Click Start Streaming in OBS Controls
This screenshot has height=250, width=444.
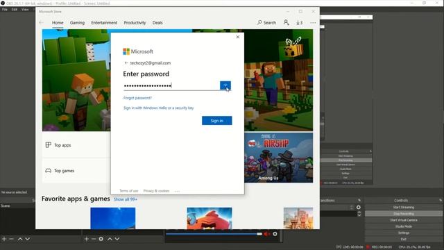point(404,207)
